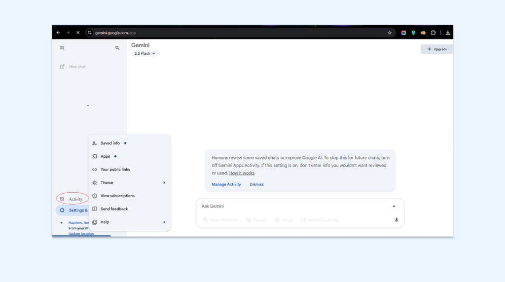Image resolution: width=505 pixels, height=282 pixels.
Task: Select the Canvas tool
Action: coord(256,220)
